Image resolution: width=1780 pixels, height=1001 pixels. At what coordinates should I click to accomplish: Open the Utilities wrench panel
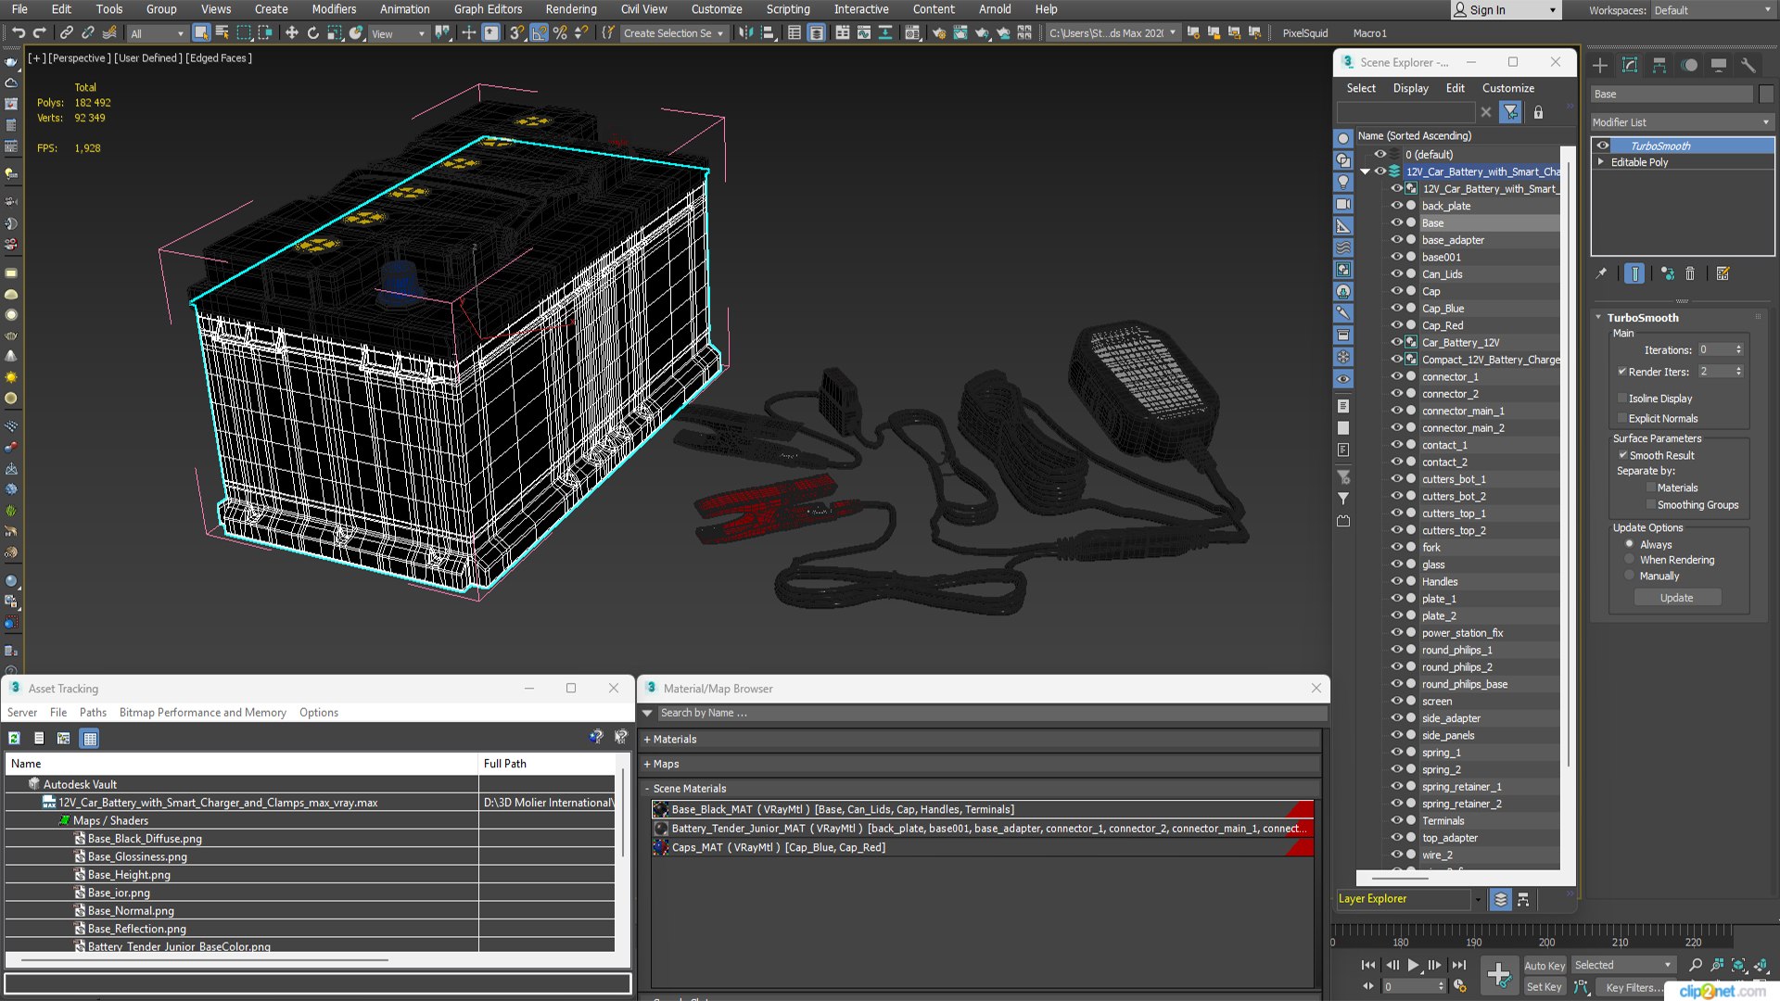click(x=1748, y=65)
